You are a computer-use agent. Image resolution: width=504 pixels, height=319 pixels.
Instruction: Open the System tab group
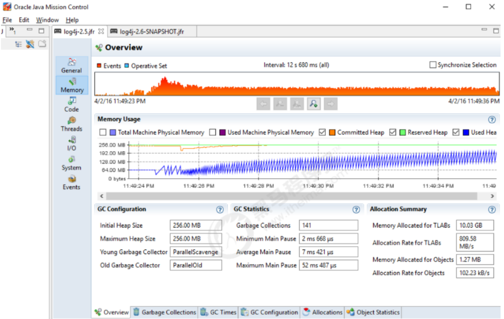coord(72,163)
